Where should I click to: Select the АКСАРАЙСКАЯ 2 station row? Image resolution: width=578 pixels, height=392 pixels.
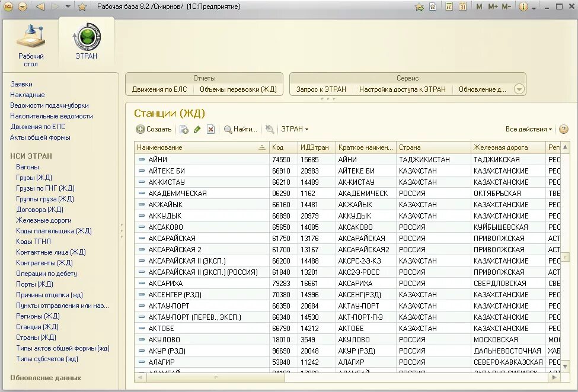[x=347, y=250]
